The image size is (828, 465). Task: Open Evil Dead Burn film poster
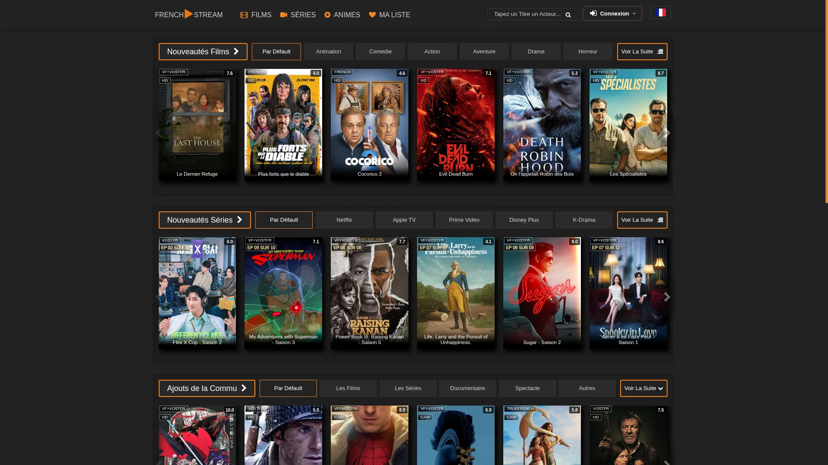[456, 125]
